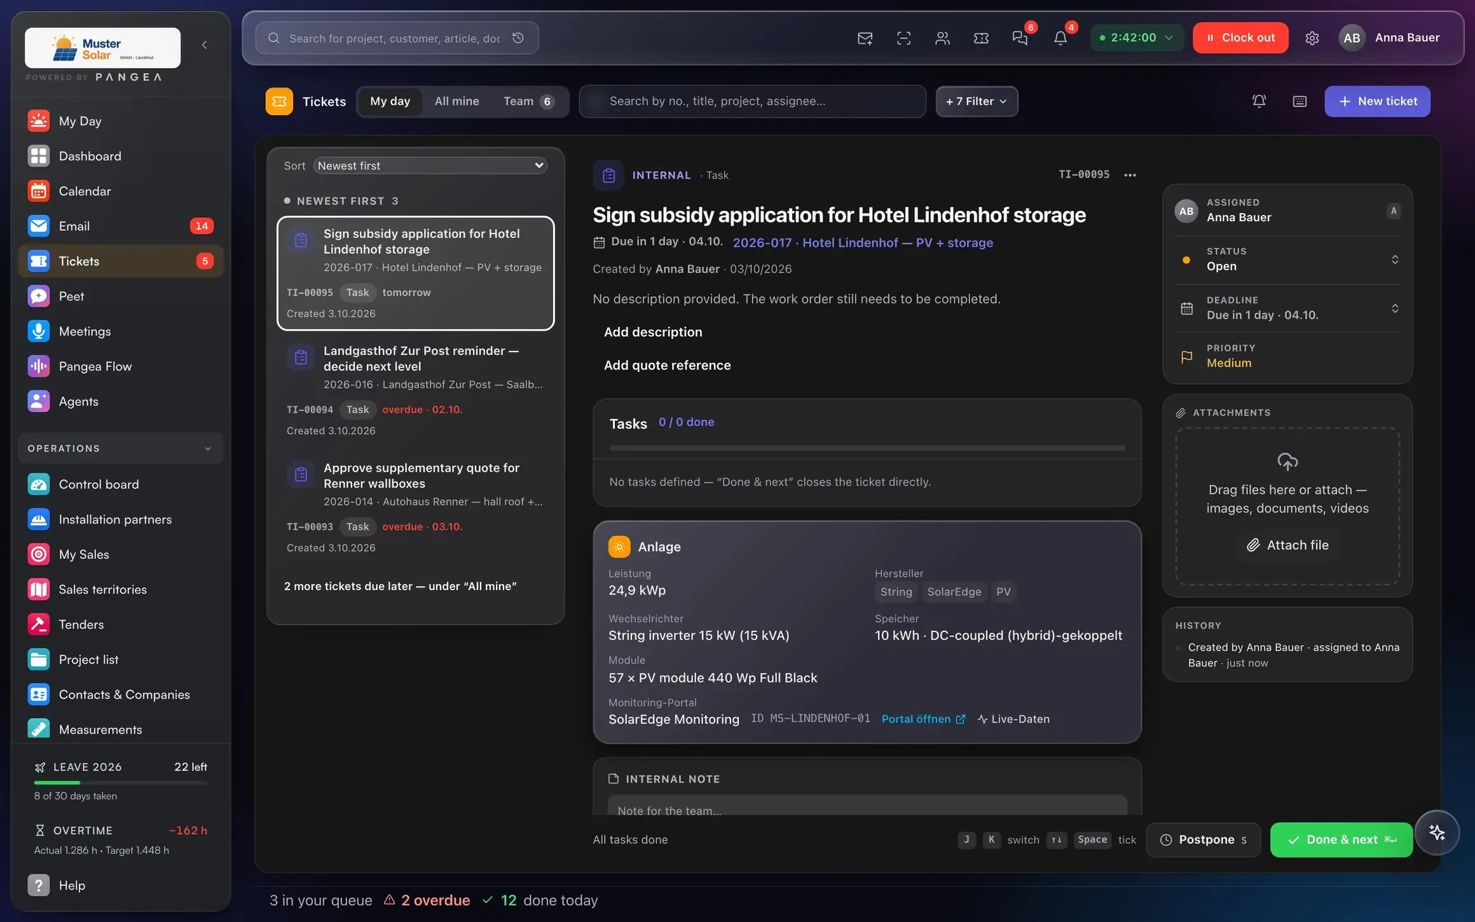The height and width of the screenshot is (922, 1475).
Task: Create a New ticket
Action: 1377,101
